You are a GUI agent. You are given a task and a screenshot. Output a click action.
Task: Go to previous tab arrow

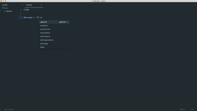[x=20, y=5]
